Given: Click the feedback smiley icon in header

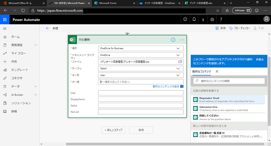Looking at the screenshot, I should [x=185, y=20].
